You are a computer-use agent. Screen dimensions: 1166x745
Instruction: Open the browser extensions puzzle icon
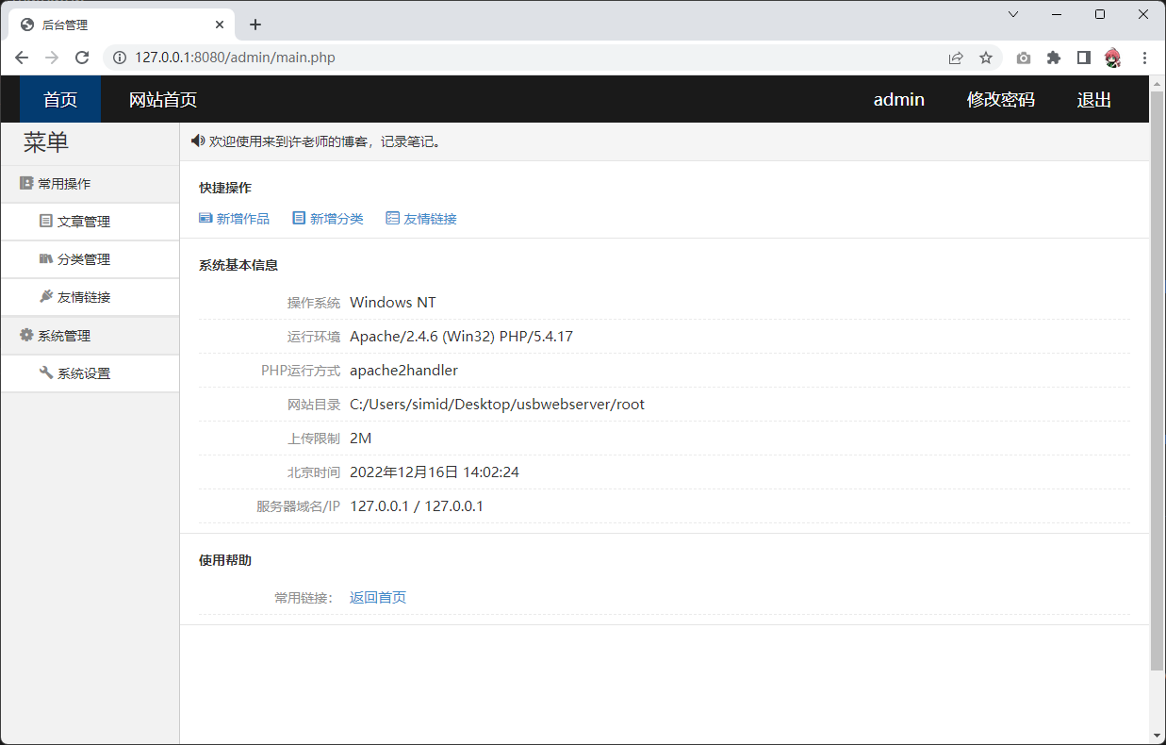coord(1054,58)
